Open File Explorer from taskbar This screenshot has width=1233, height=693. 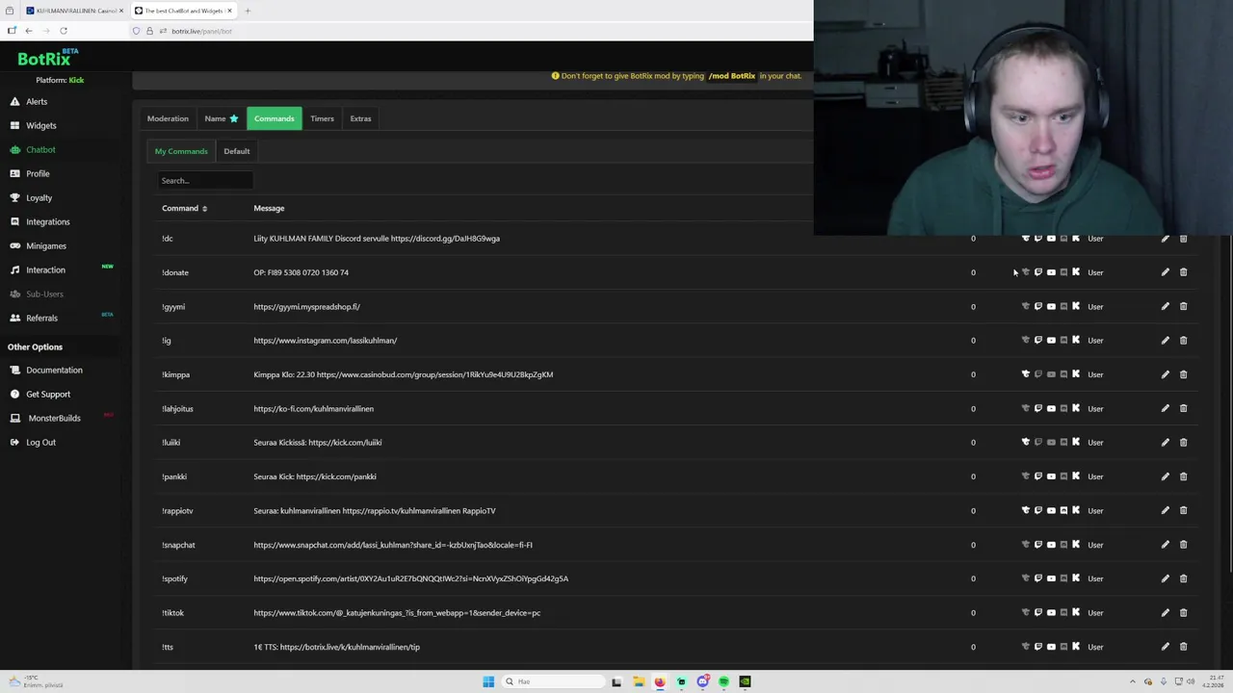pyautogui.click(x=638, y=681)
